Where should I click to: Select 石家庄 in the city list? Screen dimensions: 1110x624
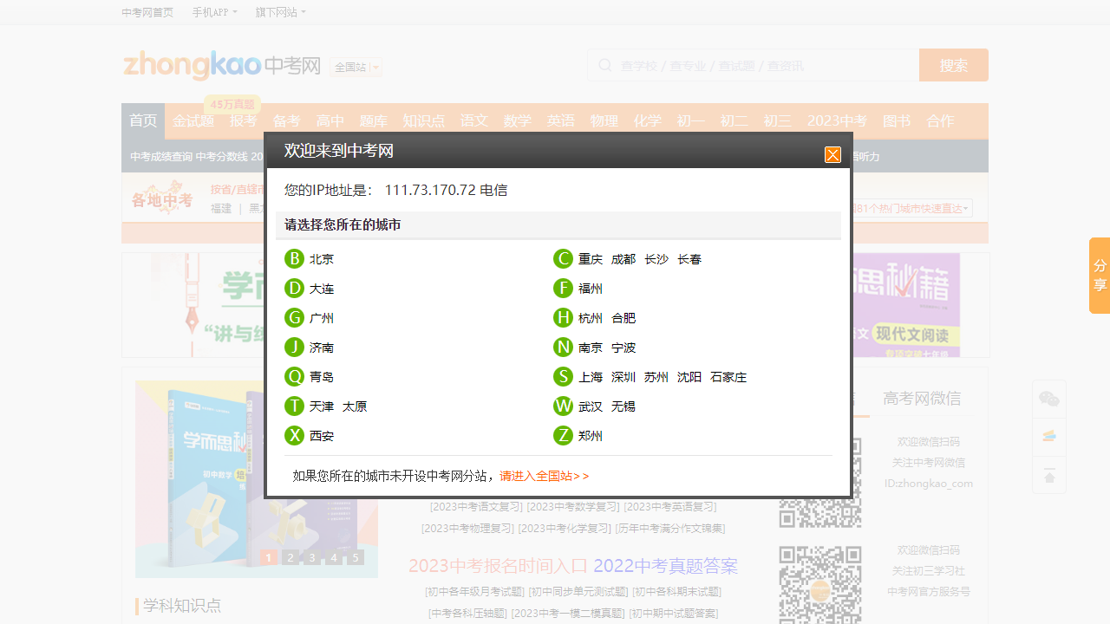pos(728,377)
